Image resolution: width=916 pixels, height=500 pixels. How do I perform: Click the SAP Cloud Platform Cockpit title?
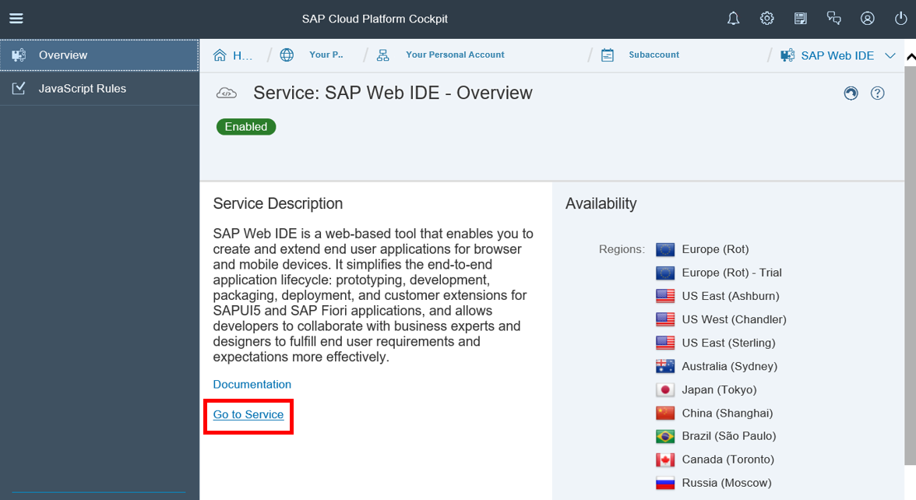[375, 19]
